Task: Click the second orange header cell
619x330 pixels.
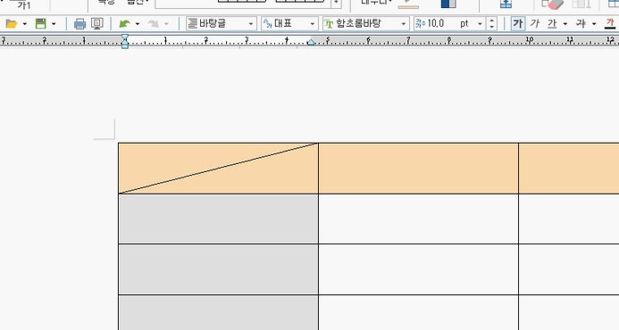Action: [418, 169]
